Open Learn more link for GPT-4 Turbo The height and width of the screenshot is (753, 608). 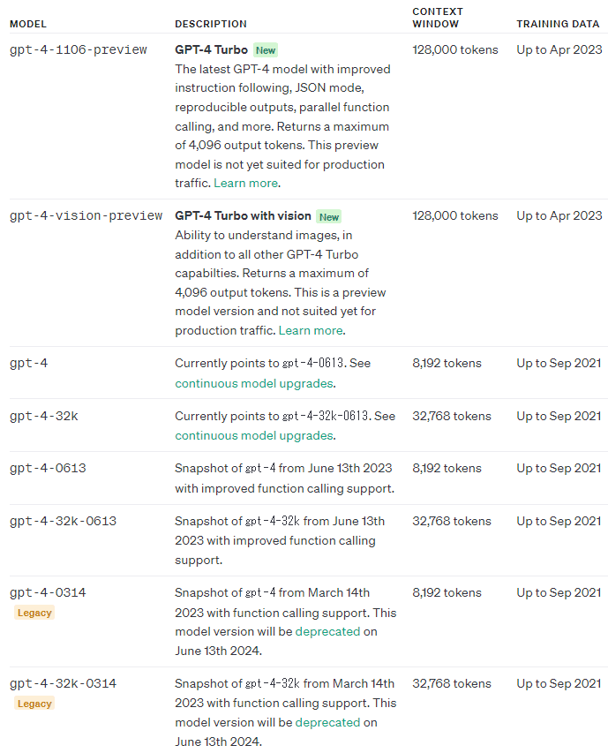click(x=245, y=183)
